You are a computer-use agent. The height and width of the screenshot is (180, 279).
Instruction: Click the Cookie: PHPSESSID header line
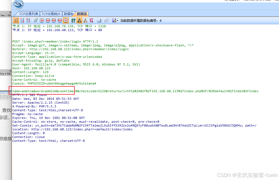[54, 83]
